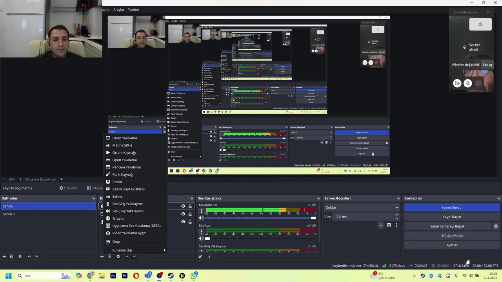This screenshot has height=282, width=502.
Task: Open Steam from the taskbar
Action: [x=171, y=276]
